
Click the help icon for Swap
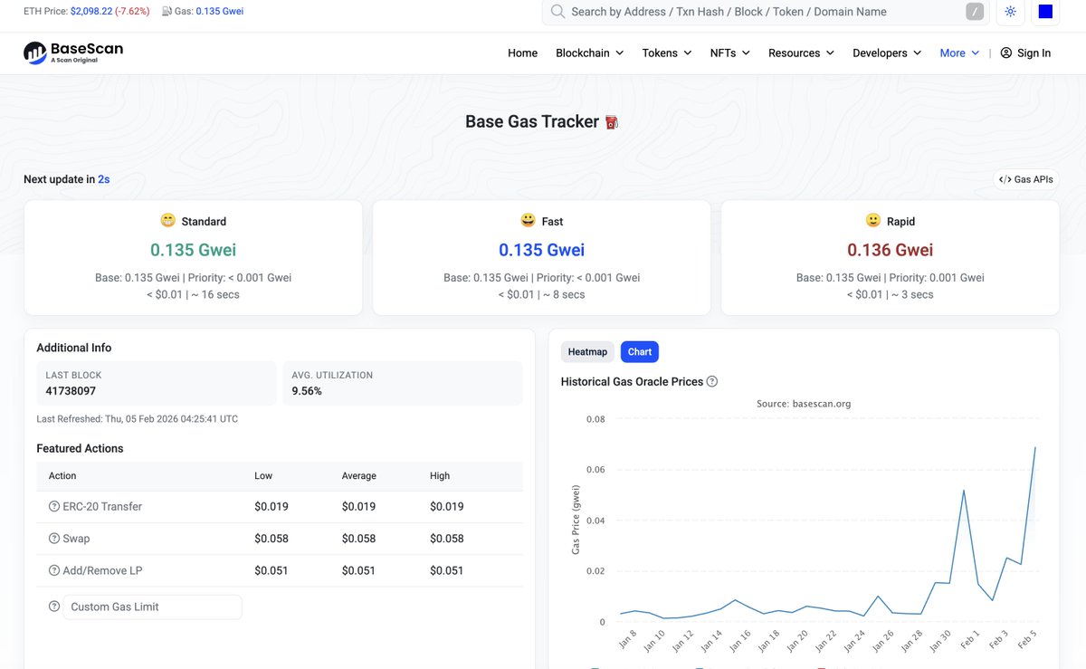pos(54,539)
